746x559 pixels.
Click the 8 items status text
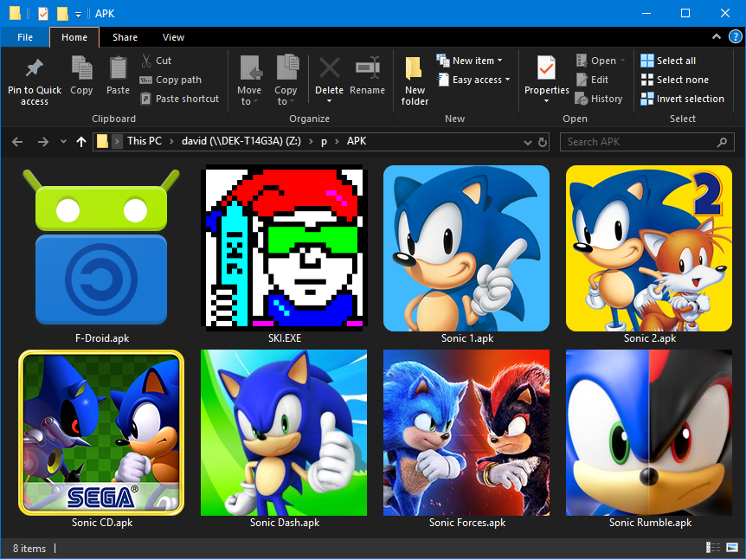click(x=29, y=548)
